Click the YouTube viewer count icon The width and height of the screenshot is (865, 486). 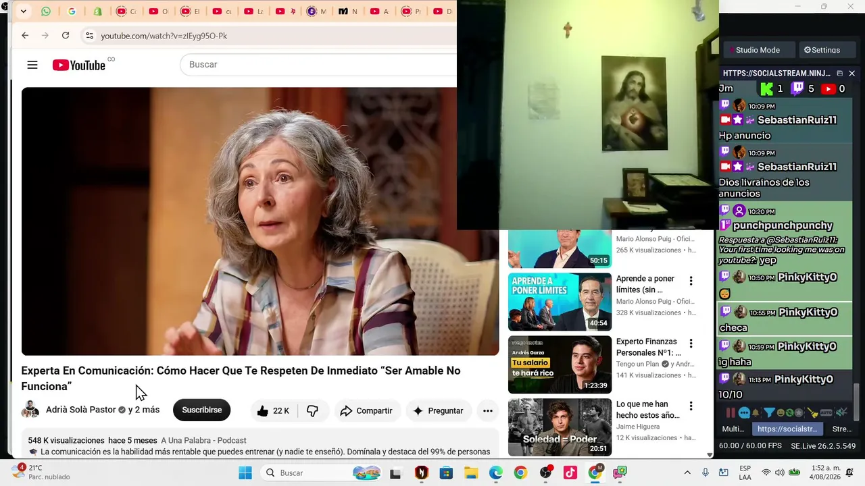[x=828, y=88]
